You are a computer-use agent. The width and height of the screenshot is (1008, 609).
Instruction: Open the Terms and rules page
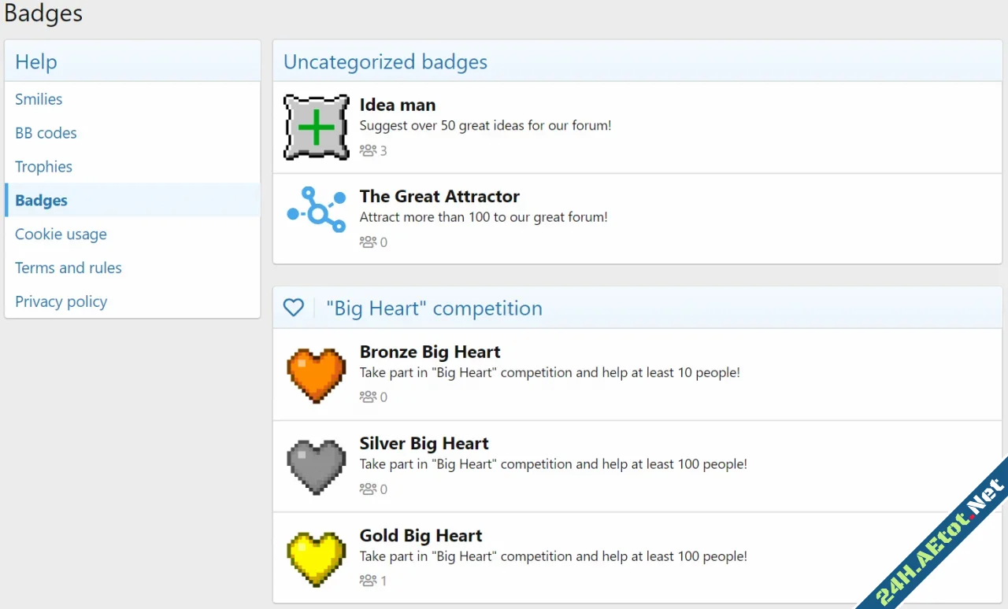coord(68,268)
